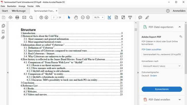Click the PDF-Datei erstellen icon
Screen dimensions: 187x105
[x=145, y=100]
